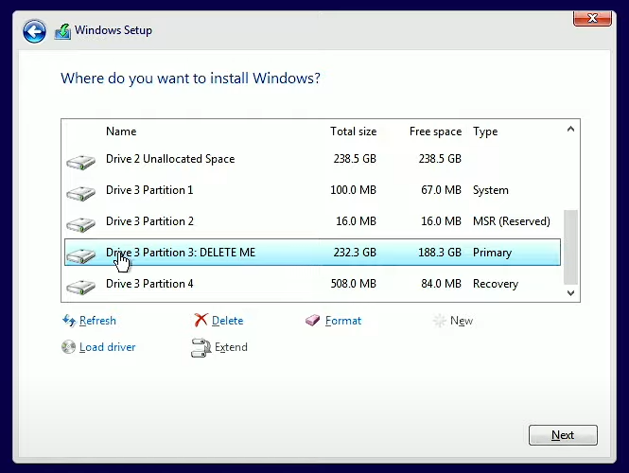Select Drive 3 Partition 1 row
Image resolution: width=629 pixels, height=473 pixels.
point(312,190)
